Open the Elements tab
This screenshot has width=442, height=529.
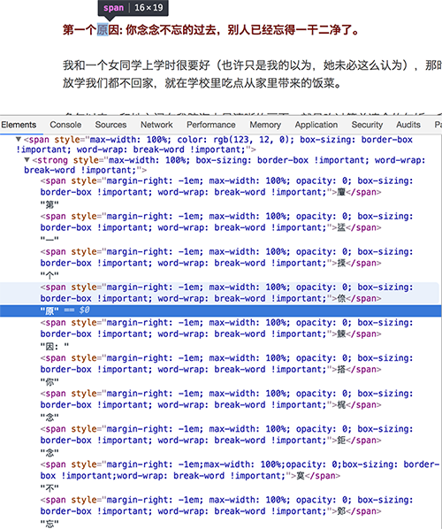pyautogui.click(x=19, y=125)
